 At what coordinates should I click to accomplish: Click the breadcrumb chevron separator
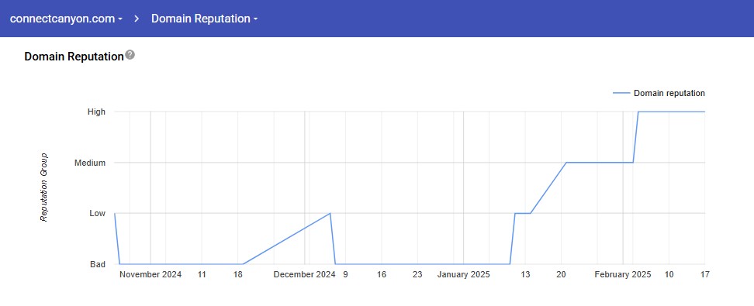tap(137, 19)
